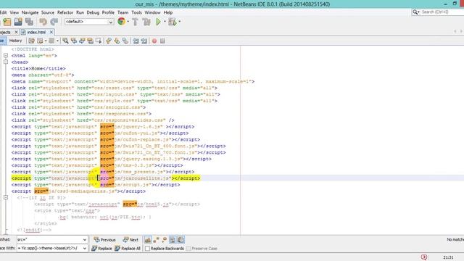
Task: Open Run Project dropdown arrow
Action: tap(165, 22)
